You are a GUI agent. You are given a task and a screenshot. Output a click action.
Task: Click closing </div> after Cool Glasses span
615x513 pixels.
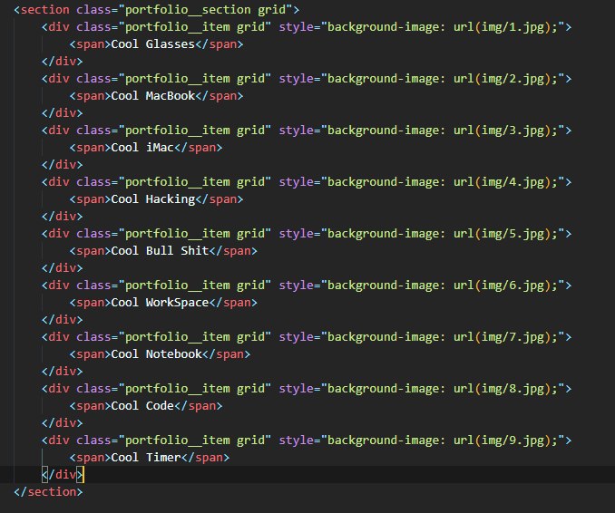[x=63, y=62]
